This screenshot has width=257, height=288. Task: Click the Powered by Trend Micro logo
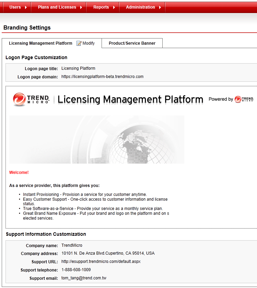point(244,99)
